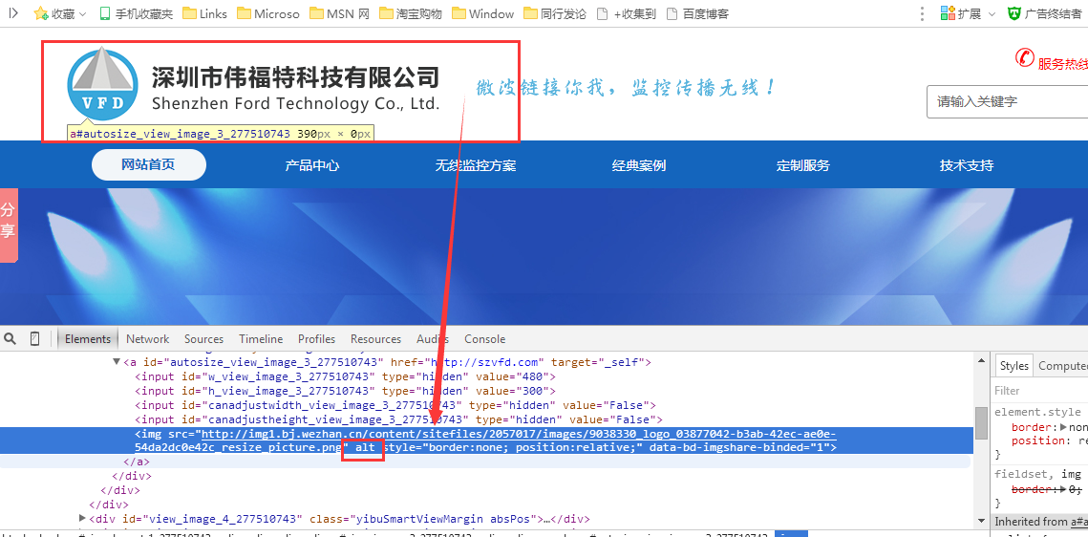Image resolution: width=1088 pixels, height=537 pixels.
Task: Open the 分享 share side tab
Action: pos(9,225)
